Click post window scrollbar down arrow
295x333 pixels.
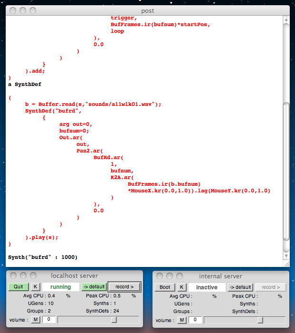(286, 256)
